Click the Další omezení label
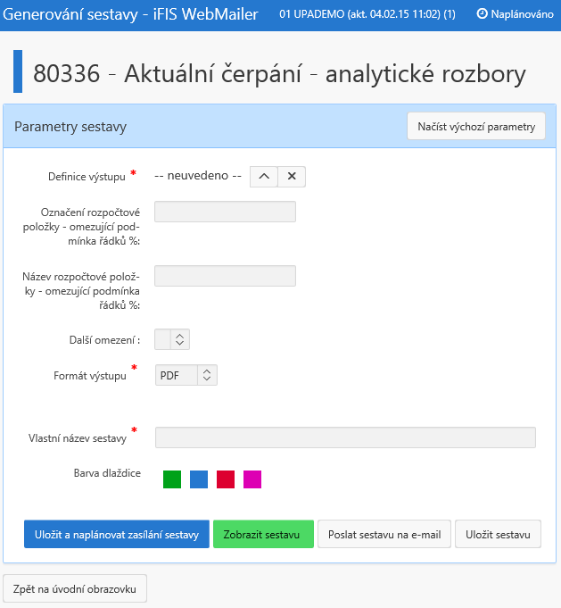Viewport: 561px width, 608px height. (x=104, y=340)
